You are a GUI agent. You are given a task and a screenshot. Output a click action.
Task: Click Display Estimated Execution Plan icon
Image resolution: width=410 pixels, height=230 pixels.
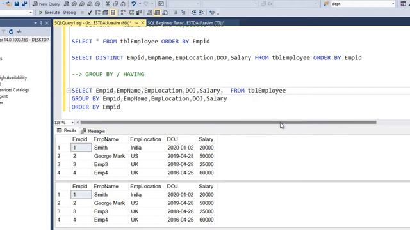point(97,13)
